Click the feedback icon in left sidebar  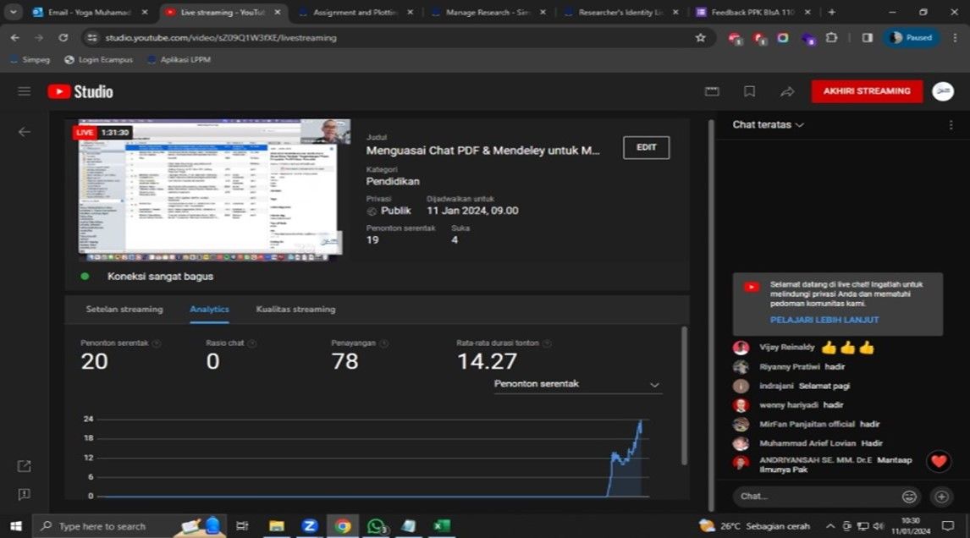(24, 495)
